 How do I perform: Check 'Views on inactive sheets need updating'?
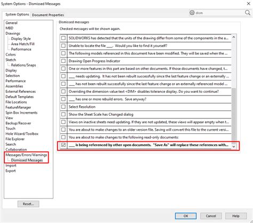pos(64,122)
